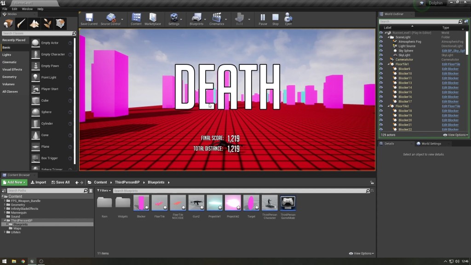Activate the Paint mode brush icon
Viewport: 471px width, 265px height.
tap(22, 23)
